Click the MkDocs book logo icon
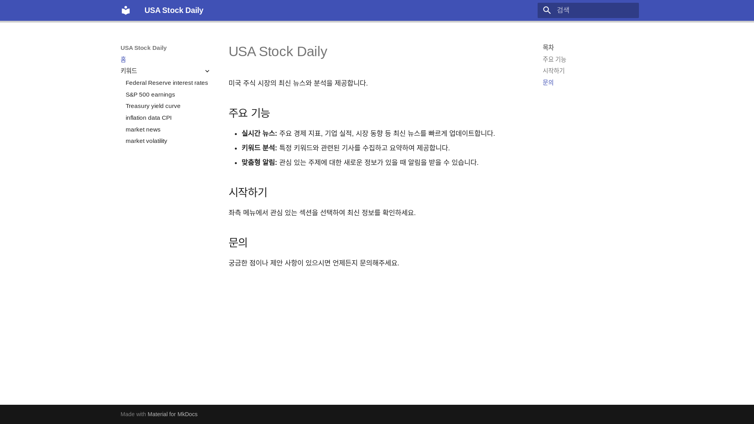Viewport: 754px width, 424px height. [126, 10]
